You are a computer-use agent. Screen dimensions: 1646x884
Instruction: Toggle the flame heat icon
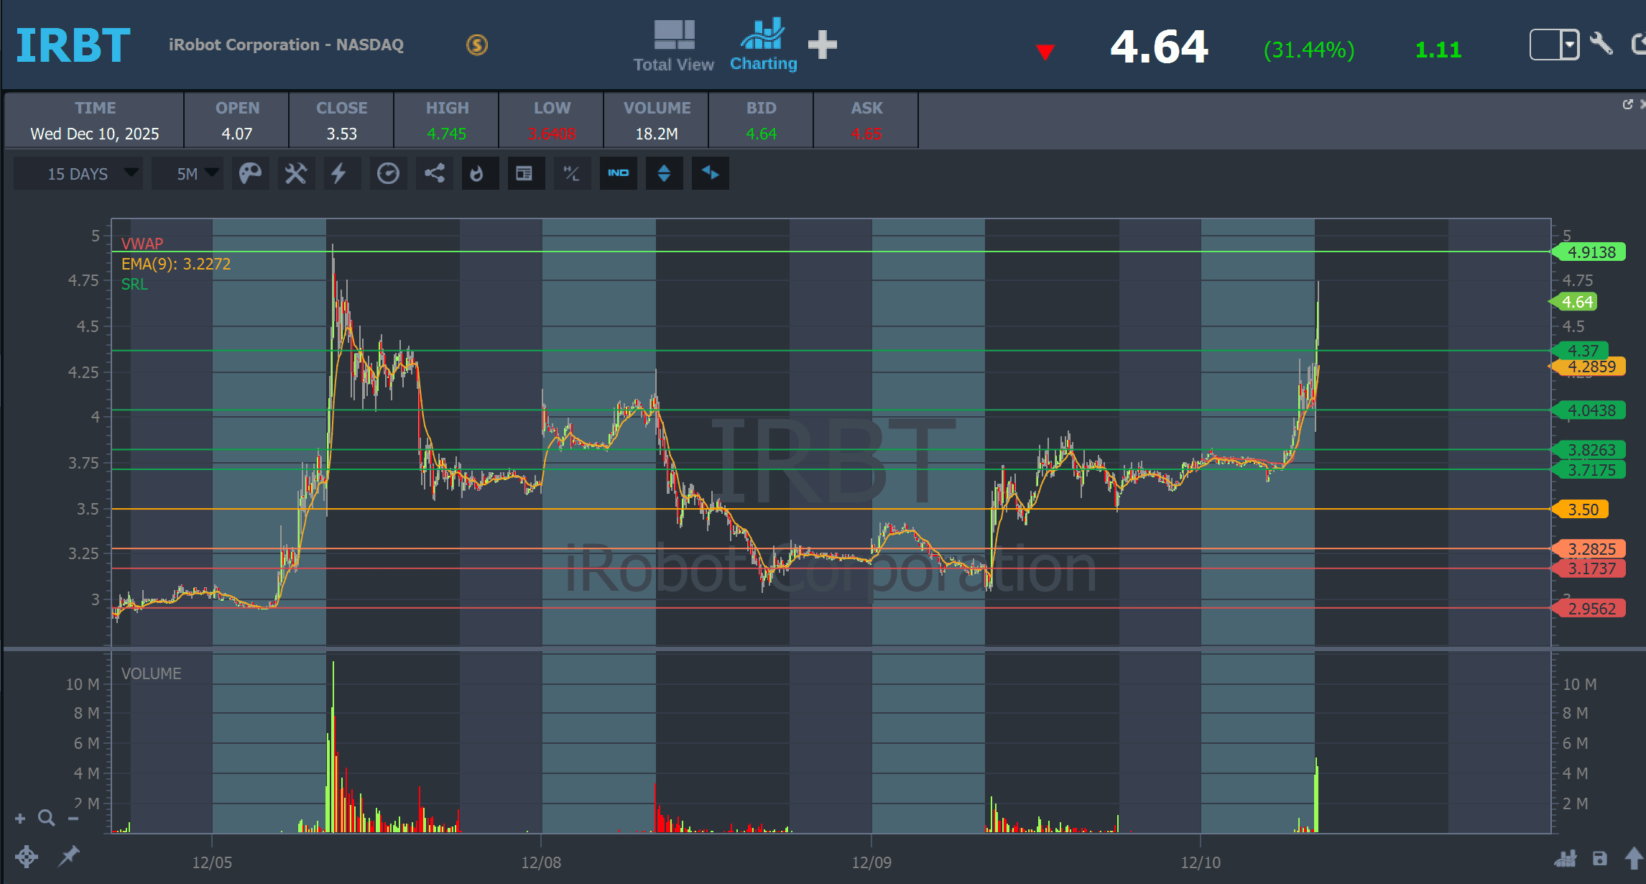click(x=477, y=173)
